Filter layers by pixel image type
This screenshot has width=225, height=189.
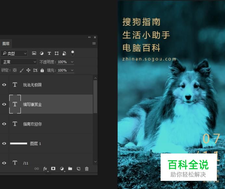34,53
